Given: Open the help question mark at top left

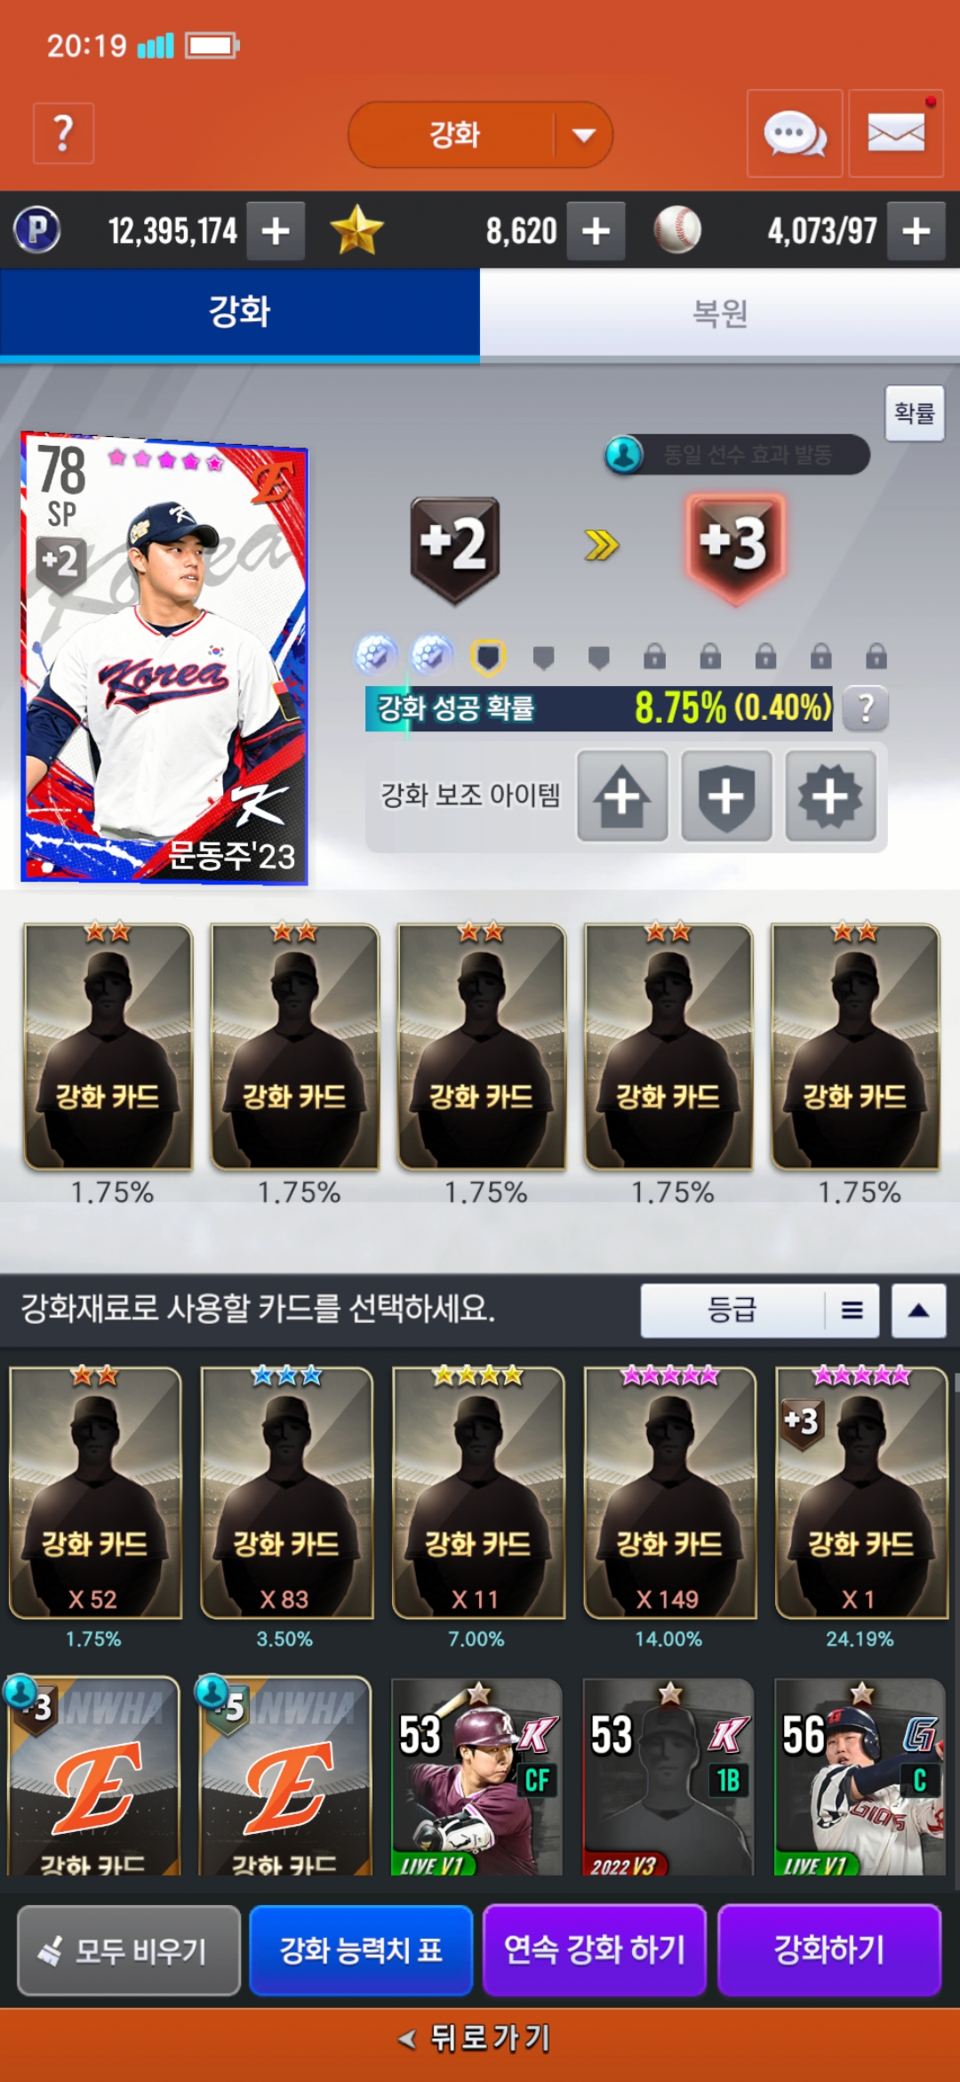Looking at the screenshot, I should coord(63,133).
